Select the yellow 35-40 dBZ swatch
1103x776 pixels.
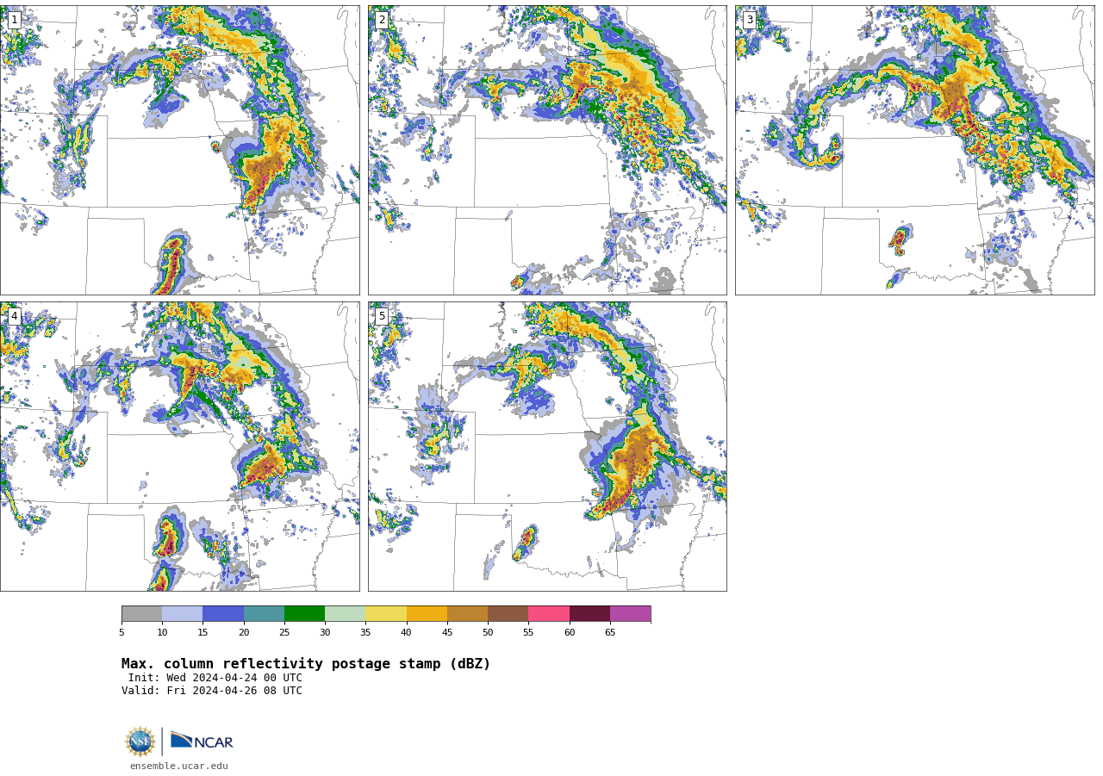386,614
